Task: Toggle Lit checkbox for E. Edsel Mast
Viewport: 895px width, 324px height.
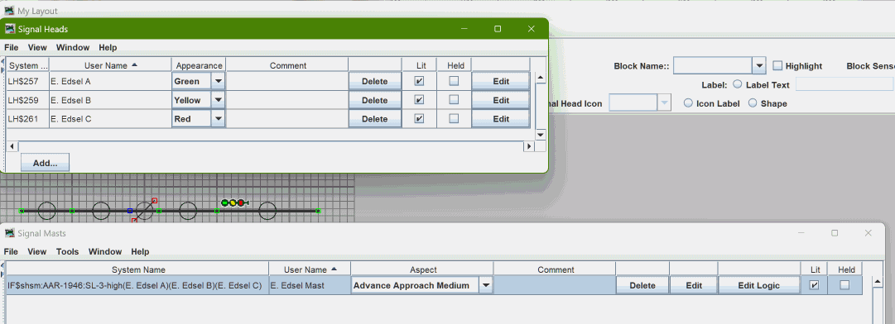Action: pos(815,285)
